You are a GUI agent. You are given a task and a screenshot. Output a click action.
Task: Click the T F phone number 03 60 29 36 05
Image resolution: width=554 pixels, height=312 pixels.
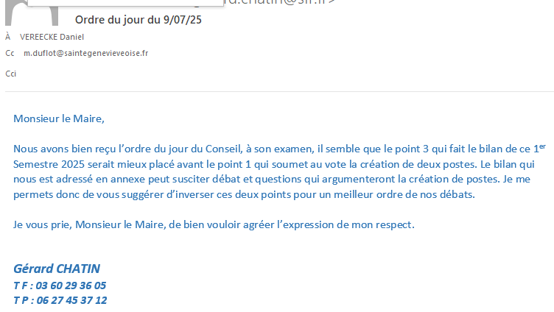tap(71, 286)
